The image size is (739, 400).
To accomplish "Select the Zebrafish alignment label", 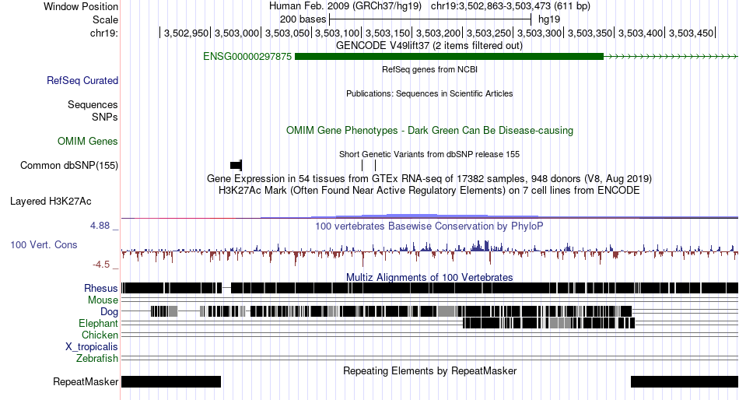I will [x=97, y=359].
